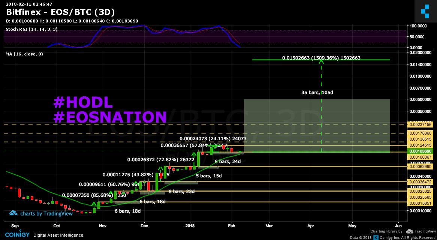Viewport: 437px width, 240px height.
Task: Click the '0.00007350 (85.68%)' annotation
Action: click(x=87, y=195)
